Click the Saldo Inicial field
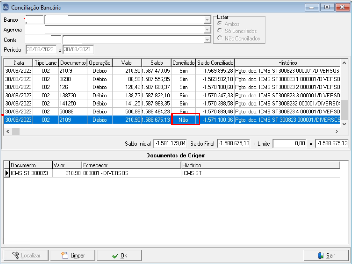352x264 pixels. (x=170, y=143)
